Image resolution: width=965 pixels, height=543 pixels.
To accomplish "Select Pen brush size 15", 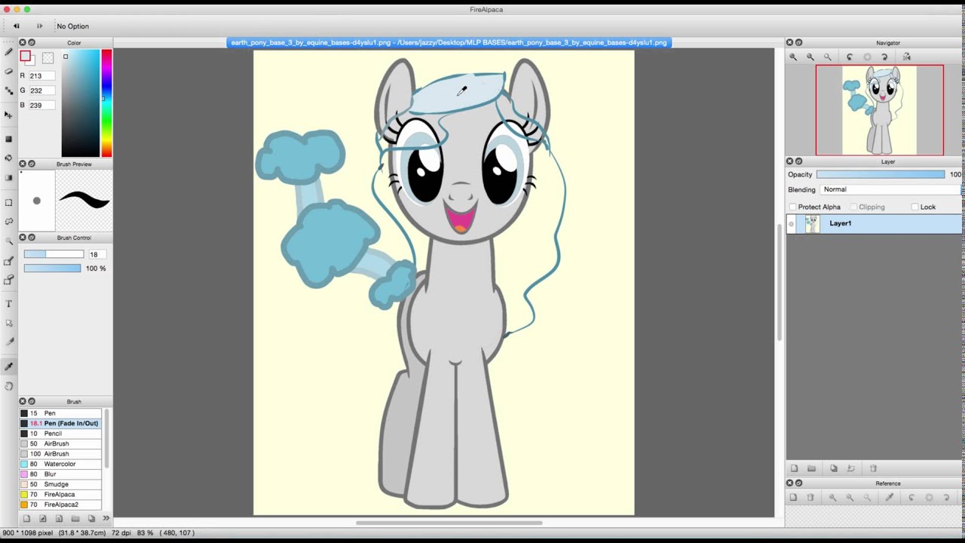I will click(x=60, y=413).
